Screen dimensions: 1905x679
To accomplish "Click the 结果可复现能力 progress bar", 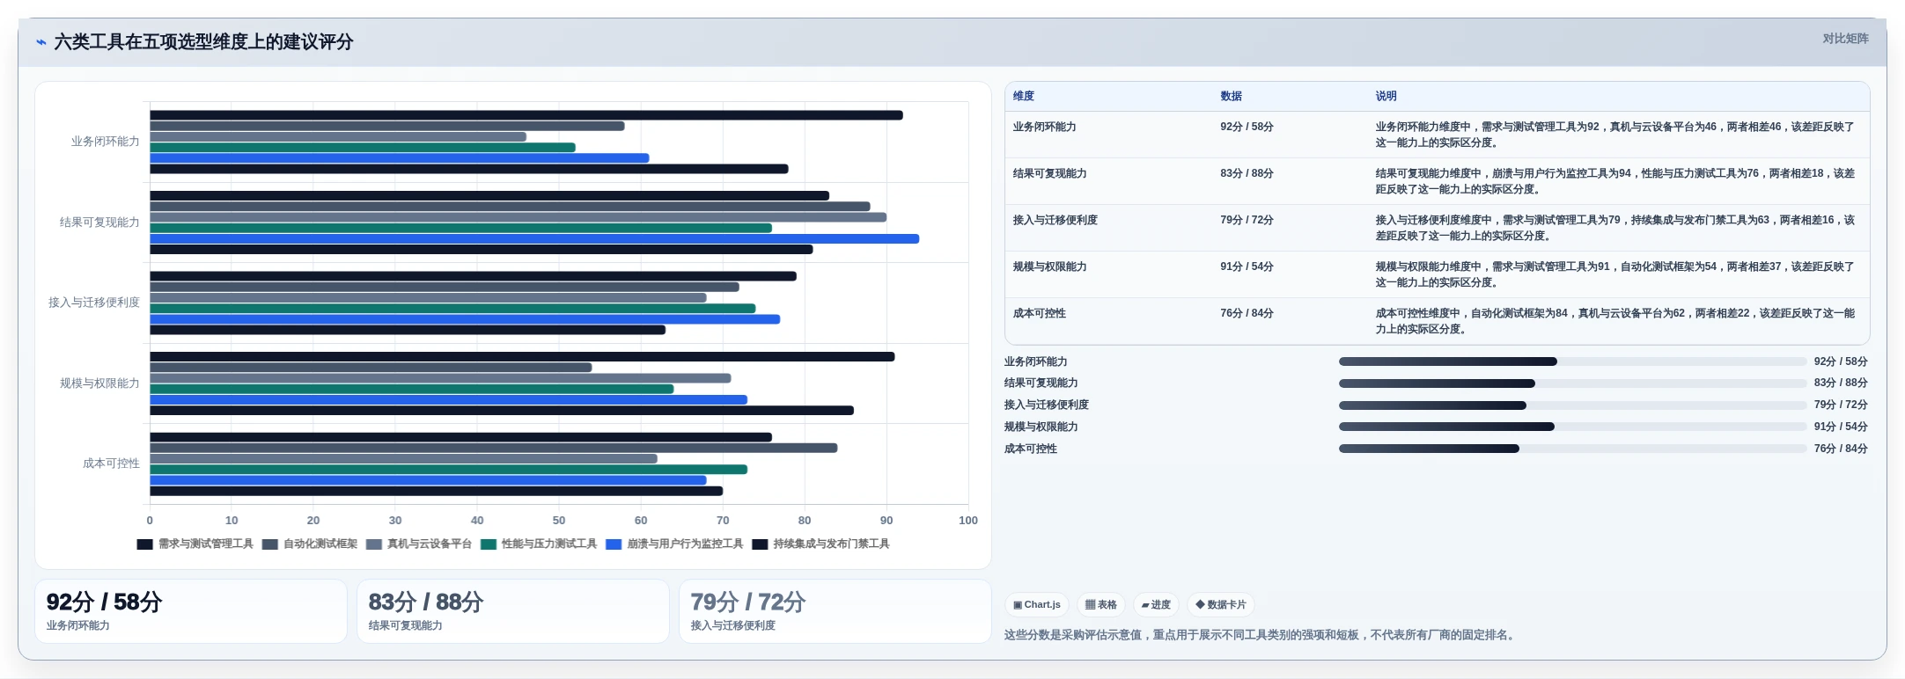I will (x=1572, y=383).
